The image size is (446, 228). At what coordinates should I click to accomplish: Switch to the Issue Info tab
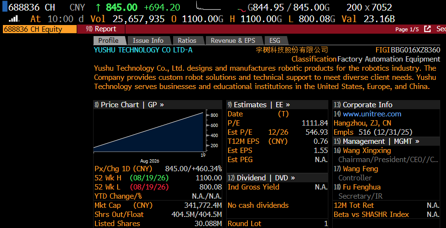coord(148,40)
